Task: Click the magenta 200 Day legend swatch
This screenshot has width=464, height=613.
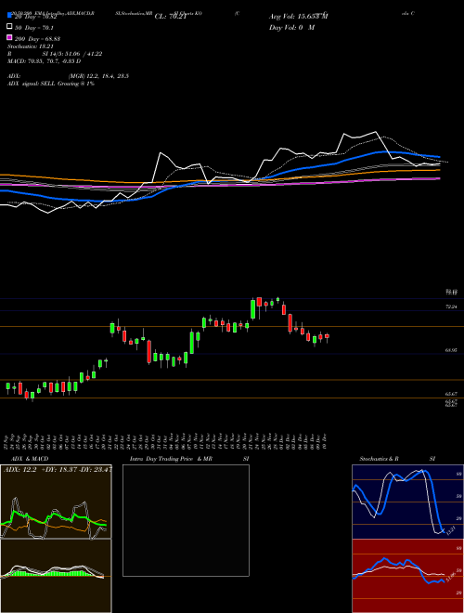Action: tap(9, 37)
